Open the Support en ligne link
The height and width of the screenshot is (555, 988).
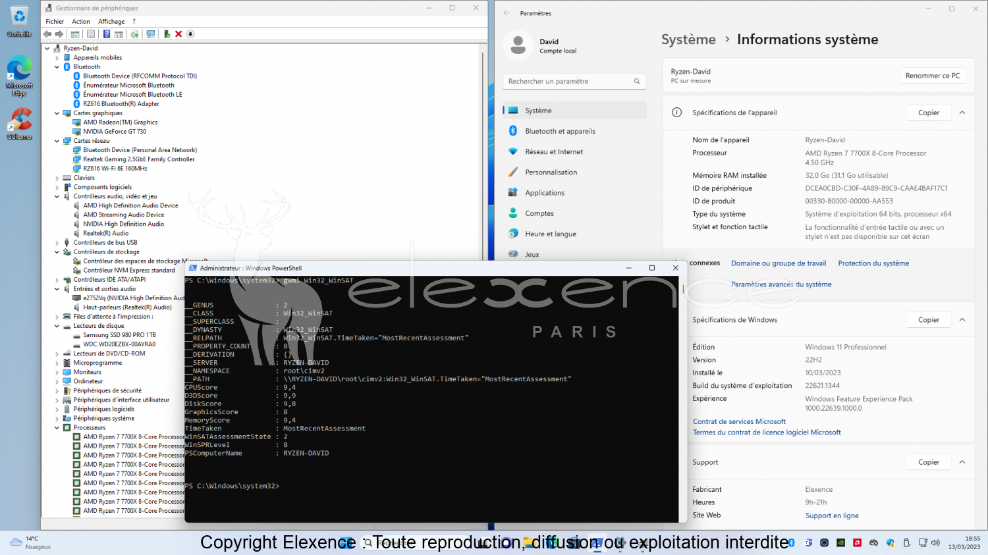[x=832, y=515]
